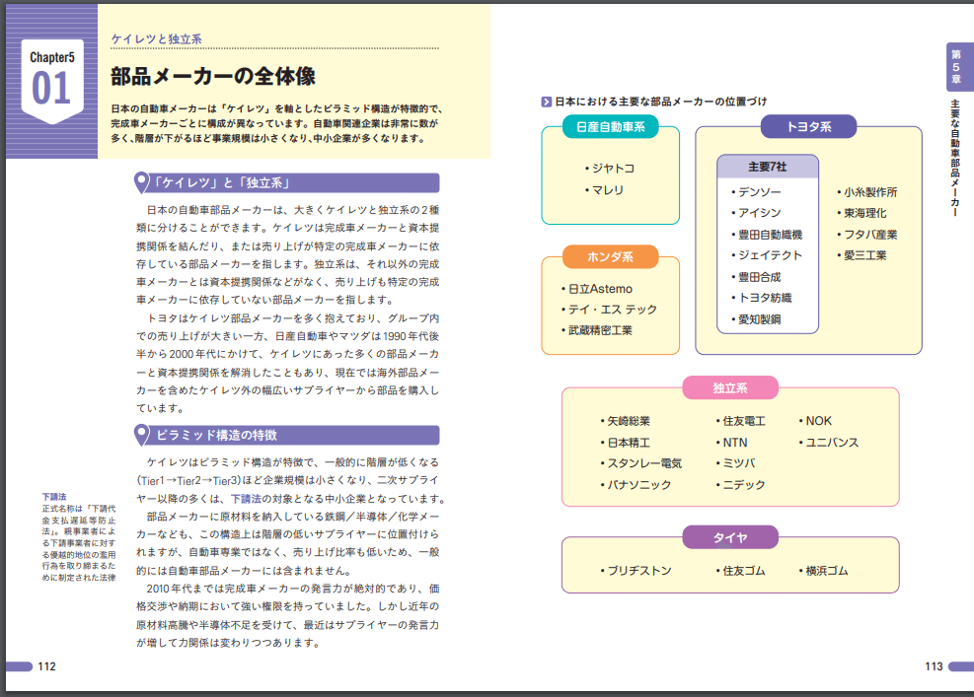Click the map pin icon beside 「ケイレツ」と「独立系」 heading
Image resolution: width=974 pixels, height=697 pixels.
click(142, 182)
